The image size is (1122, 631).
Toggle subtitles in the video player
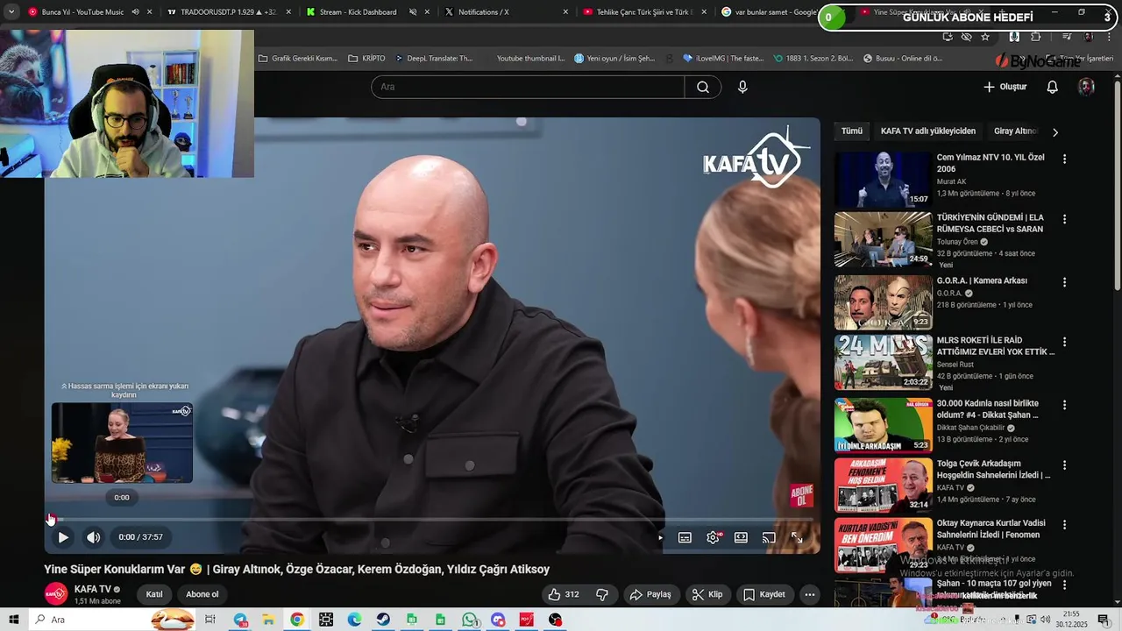click(x=685, y=537)
